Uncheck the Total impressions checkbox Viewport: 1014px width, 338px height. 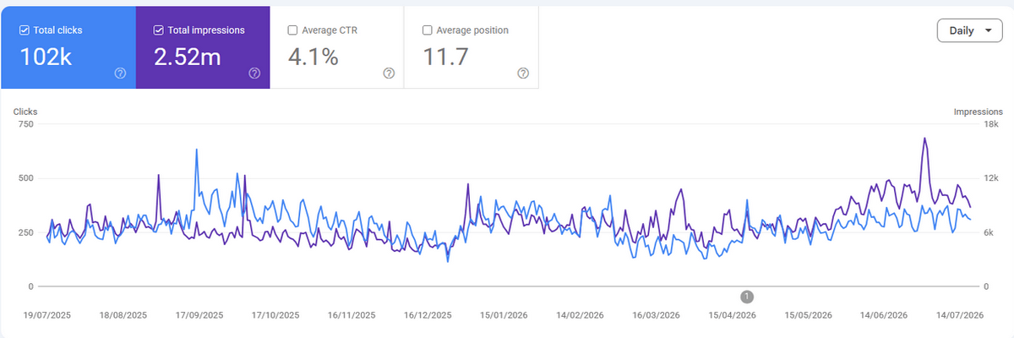click(159, 30)
